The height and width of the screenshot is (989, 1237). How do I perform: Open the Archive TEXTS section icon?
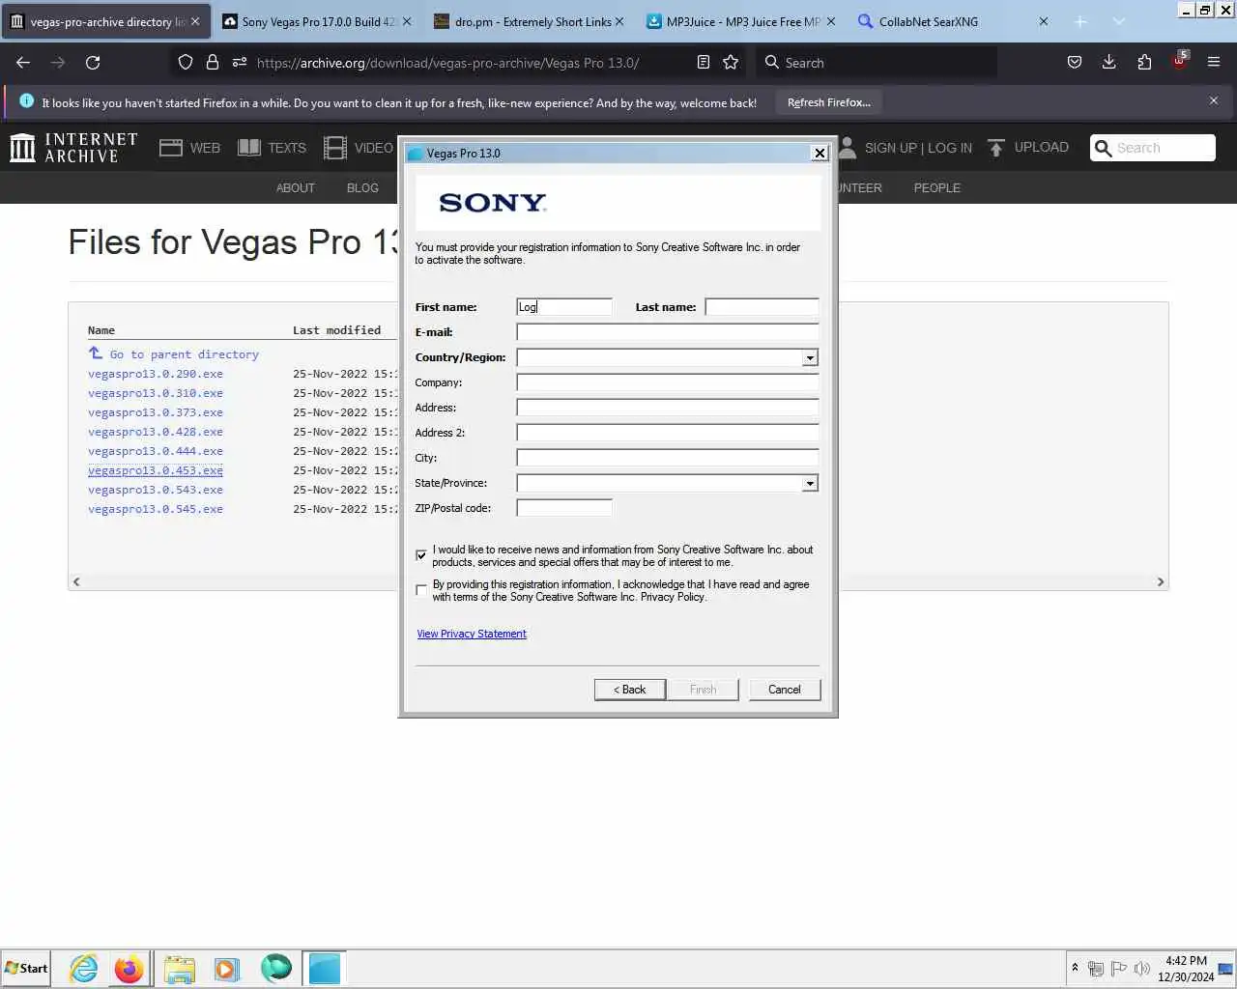point(249,148)
